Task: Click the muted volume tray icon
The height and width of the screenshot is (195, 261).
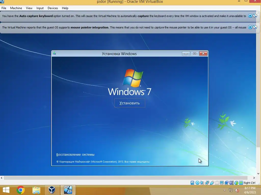Action: click(237, 190)
